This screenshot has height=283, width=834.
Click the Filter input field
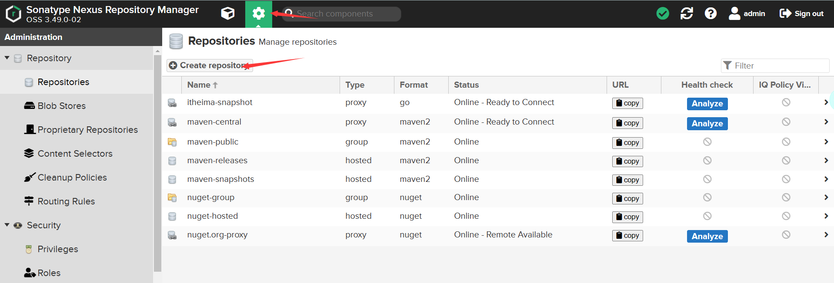pos(780,66)
